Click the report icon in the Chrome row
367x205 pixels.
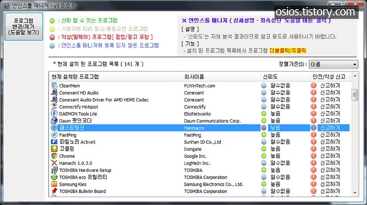point(313,156)
